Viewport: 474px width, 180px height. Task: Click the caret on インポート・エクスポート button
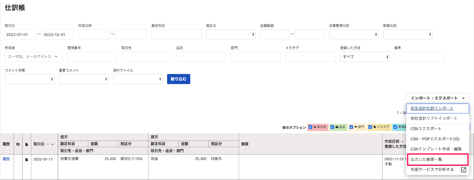[463, 98]
